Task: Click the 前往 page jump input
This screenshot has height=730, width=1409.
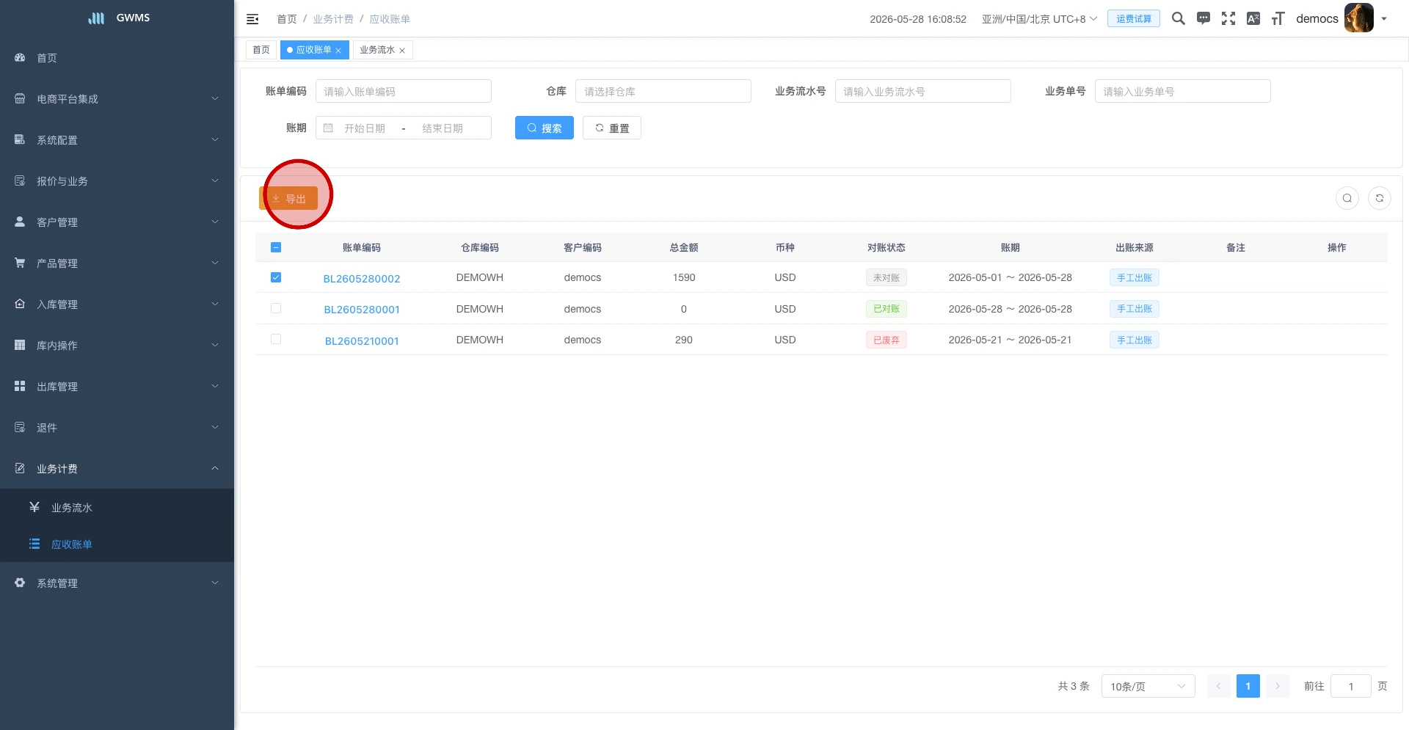Action: point(1351,686)
